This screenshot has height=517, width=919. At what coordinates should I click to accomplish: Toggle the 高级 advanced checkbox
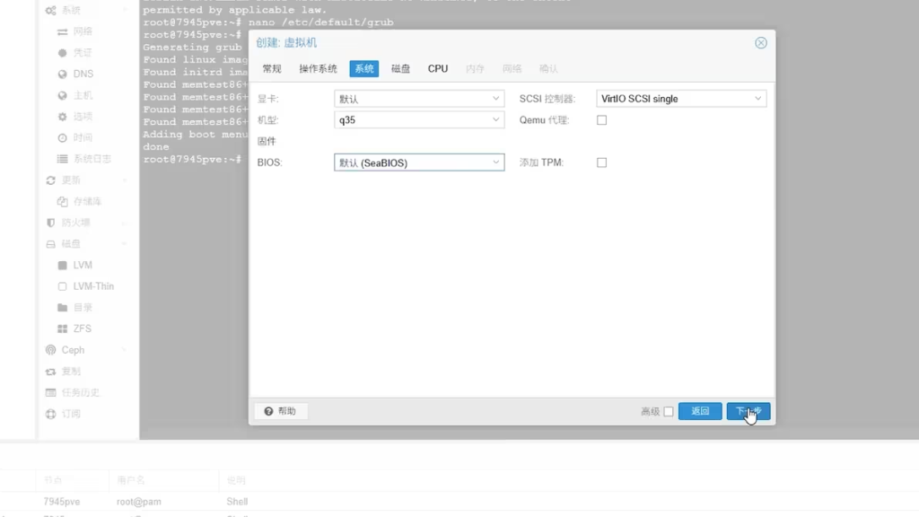[x=668, y=412]
